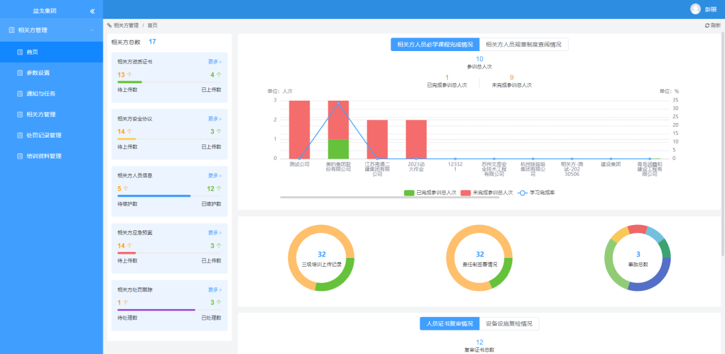Toggle the green 已完成参训总人次 legend series
The width and height of the screenshot is (725, 354).
[x=409, y=193]
